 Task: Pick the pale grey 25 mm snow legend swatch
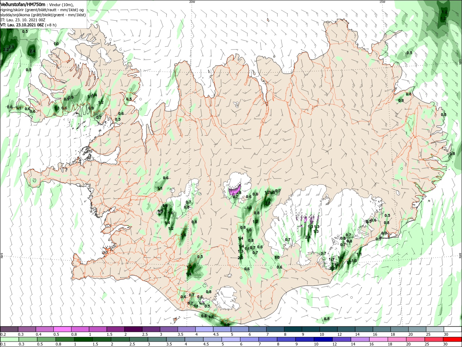pyautogui.click(x=435, y=329)
